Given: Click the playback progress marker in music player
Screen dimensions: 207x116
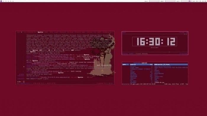Looking at the screenshot, I should point(169,52).
